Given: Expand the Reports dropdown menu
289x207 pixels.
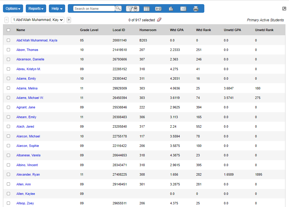Looking at the screenshot, I should [36, 9].
